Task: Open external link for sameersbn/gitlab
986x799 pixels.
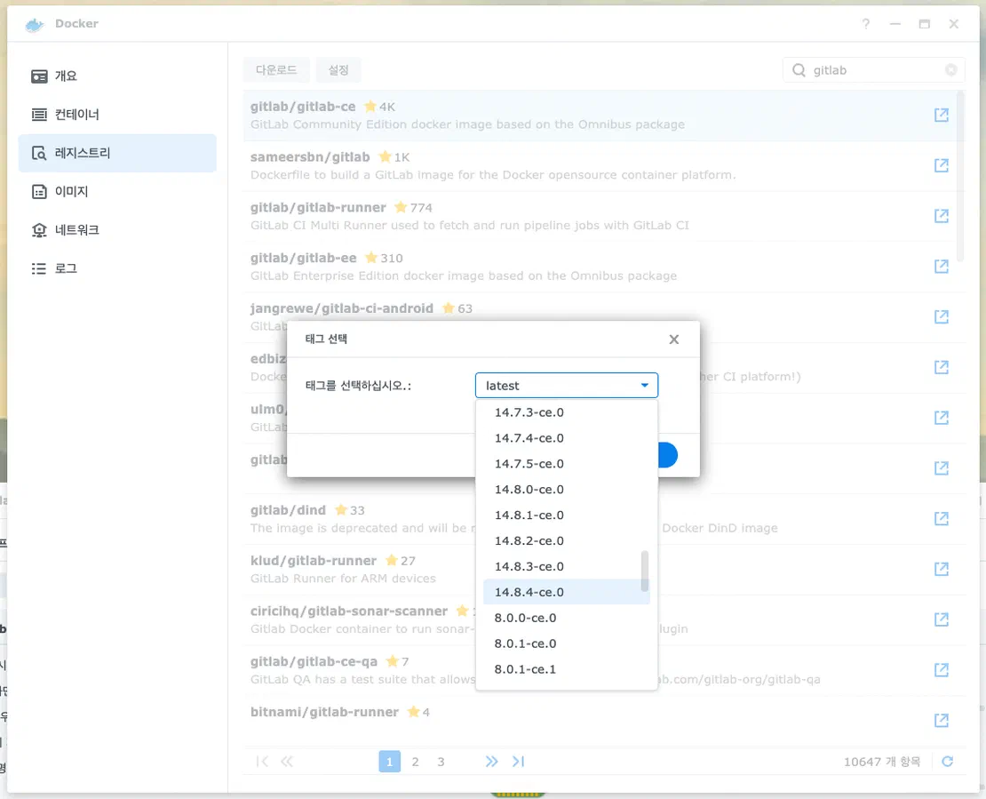Action: [x=941, y=164]
